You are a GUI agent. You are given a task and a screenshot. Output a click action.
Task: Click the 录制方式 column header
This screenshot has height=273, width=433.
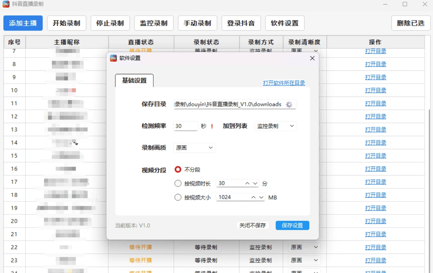point(261,42)
